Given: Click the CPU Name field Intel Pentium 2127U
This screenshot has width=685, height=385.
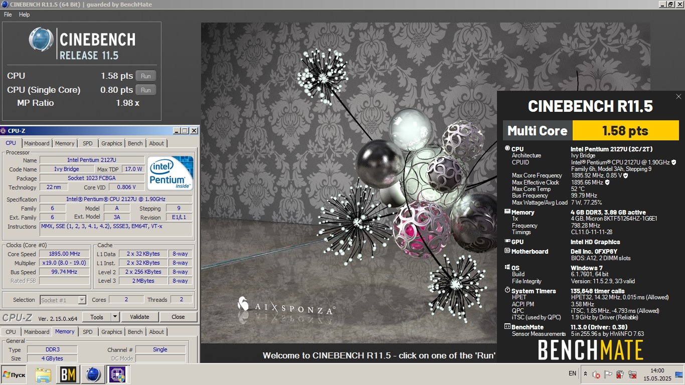Looking at the screenshot, I should pyautogui.click(x=92, y=160).
